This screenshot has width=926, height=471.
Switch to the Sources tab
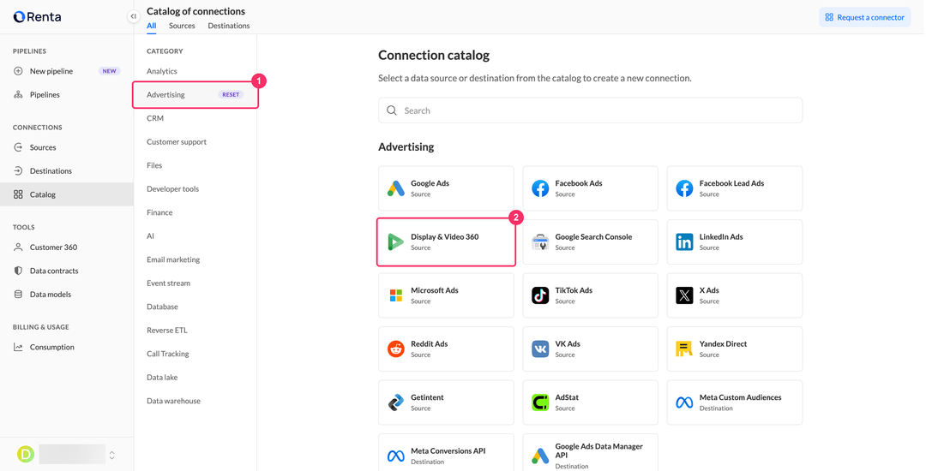point(182,26)
